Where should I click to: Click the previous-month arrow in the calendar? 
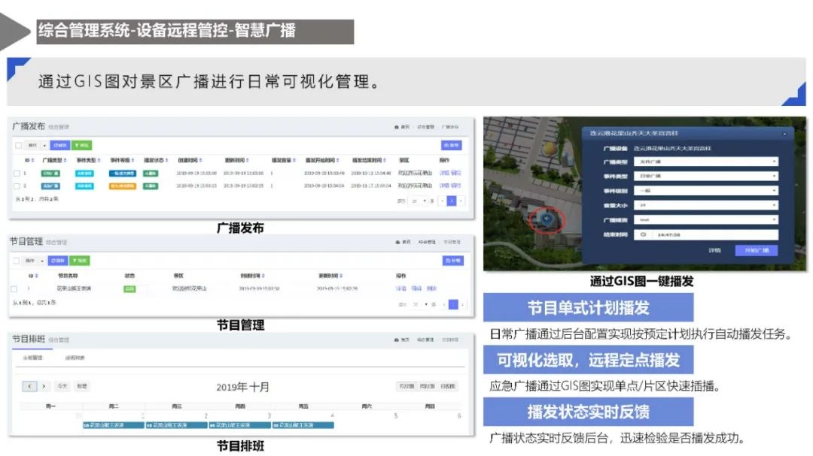29,386
